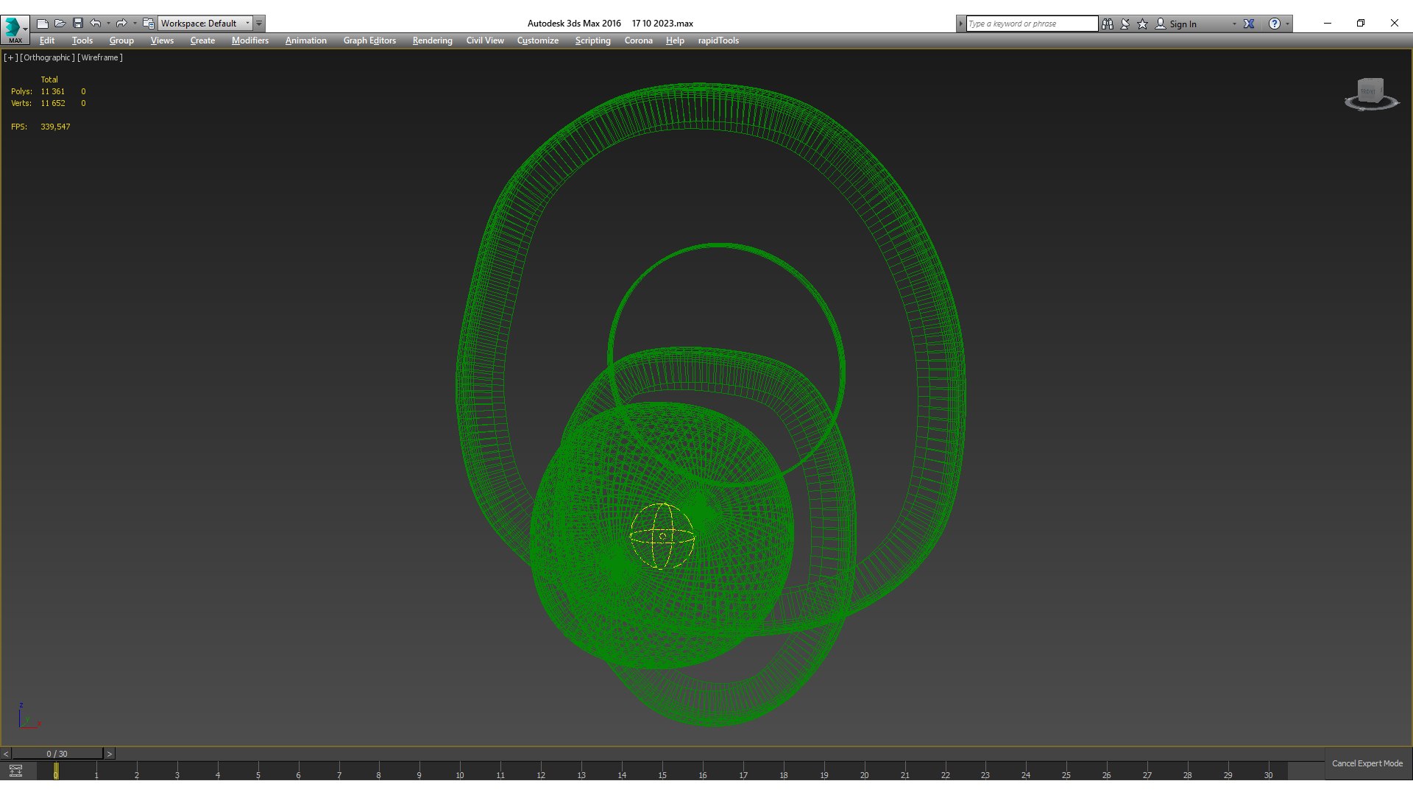Click the Undo arrow icon
Screen dimensions: 1413x795
click(x=96, y=24)
